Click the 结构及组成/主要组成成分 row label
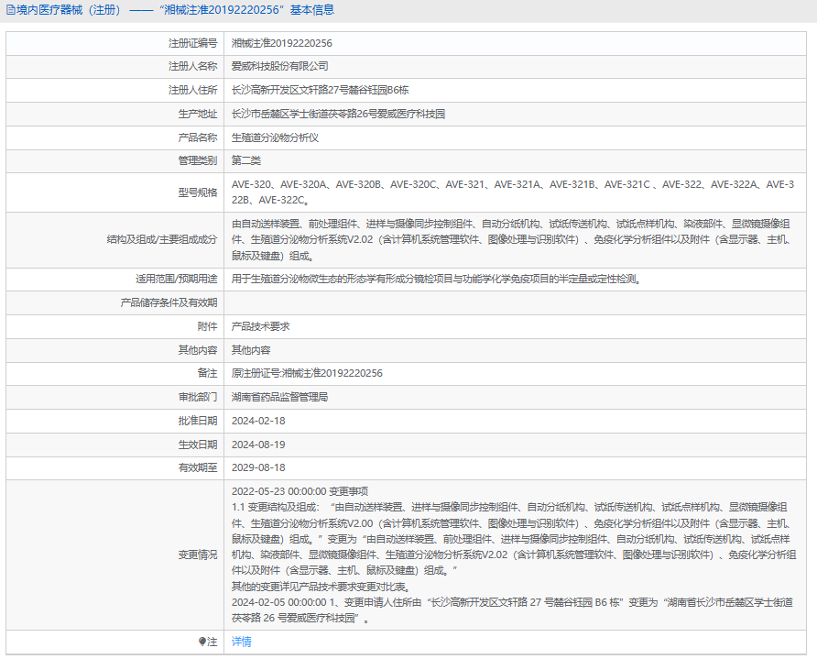Viewport: 817px width, 659px height. pos(162,240)
